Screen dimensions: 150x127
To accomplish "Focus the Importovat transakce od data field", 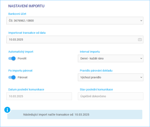I will tap(75, 39).
